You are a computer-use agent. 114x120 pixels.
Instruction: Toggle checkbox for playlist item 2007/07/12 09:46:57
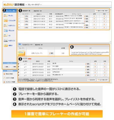pos(19,67)
